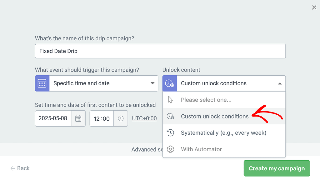Image resolution: width=320 pixels, height=180 pixels.
Task: Click the gear icon next to With Automator
Action: coord(170,149)
